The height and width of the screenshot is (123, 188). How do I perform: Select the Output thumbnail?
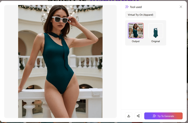tap(136, 31)
